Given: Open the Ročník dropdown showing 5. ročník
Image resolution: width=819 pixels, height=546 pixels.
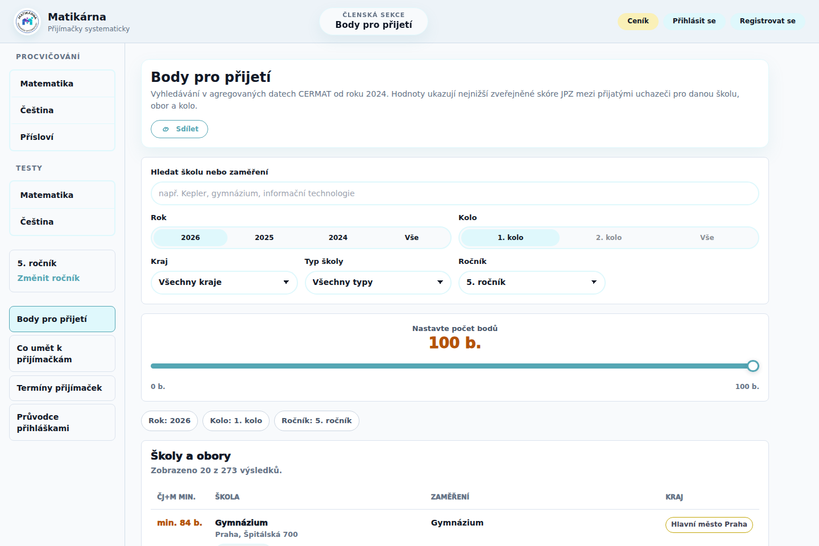Looking at the screenshot, I should tap(532, 282).
